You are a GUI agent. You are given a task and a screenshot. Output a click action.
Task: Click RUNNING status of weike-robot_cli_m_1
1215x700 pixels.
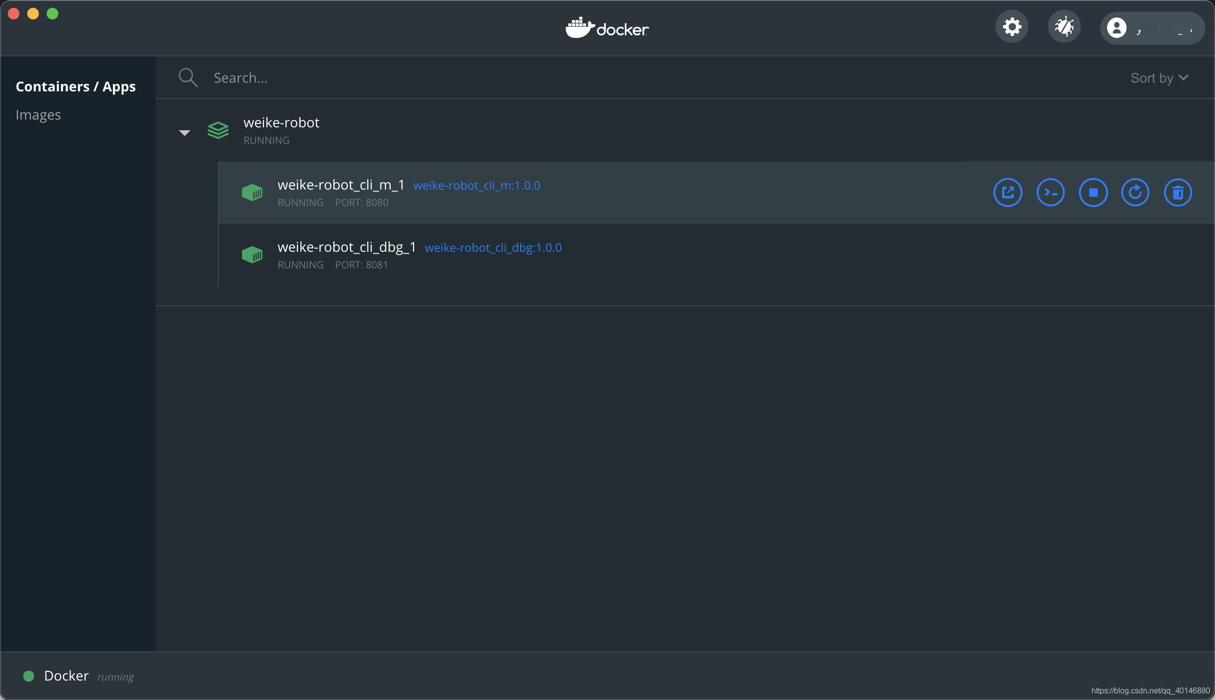(x=300, y=203)
